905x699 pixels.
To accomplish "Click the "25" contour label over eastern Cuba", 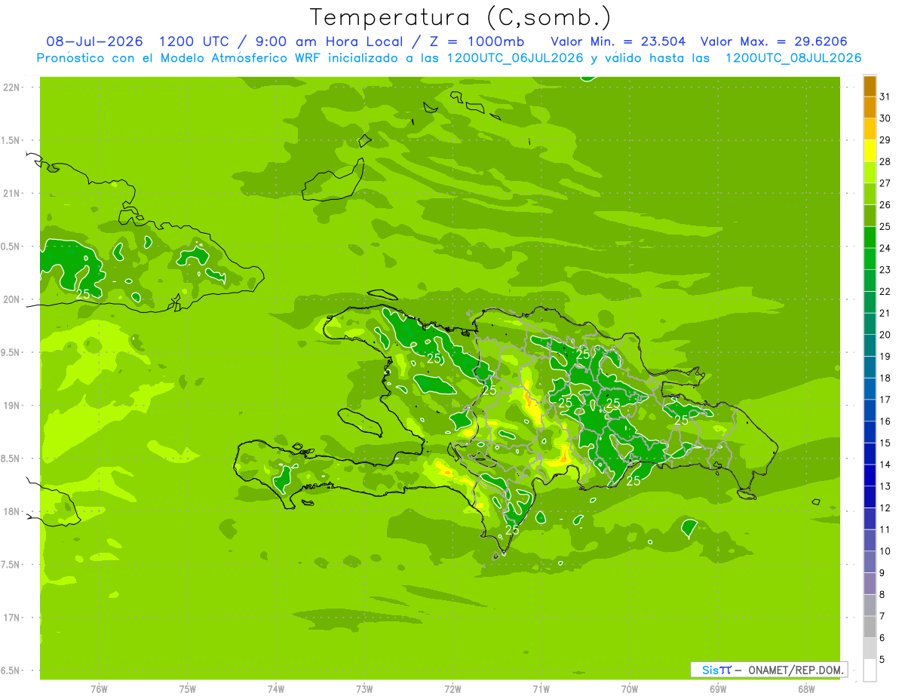I will (x=83, y=294).
